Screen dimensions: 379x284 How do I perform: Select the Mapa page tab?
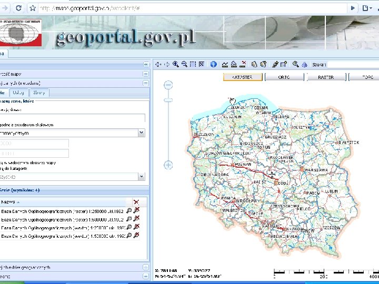(3, 53)
